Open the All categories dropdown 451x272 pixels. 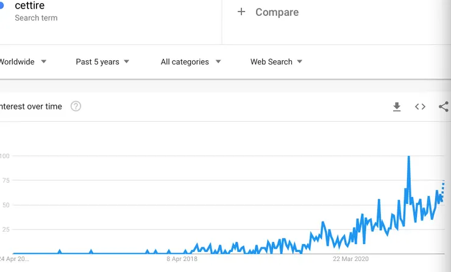point(191,61)
